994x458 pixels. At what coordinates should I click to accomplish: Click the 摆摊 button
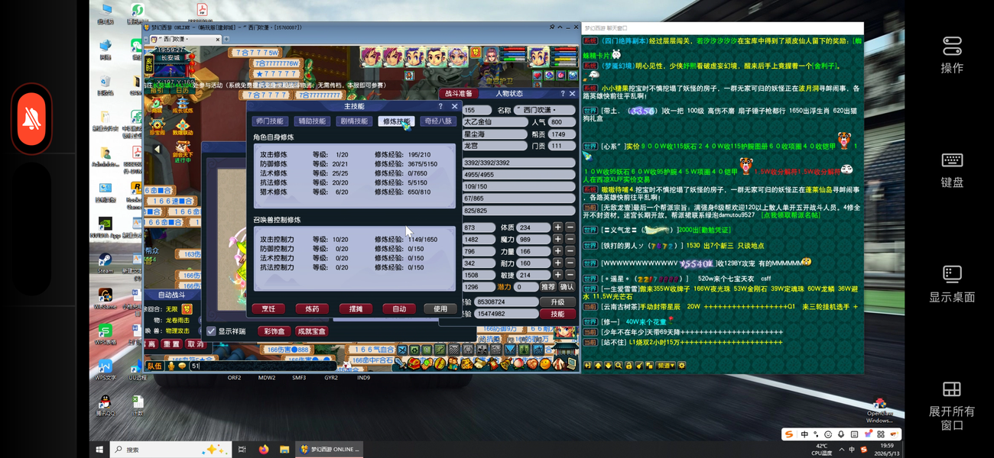pyautogui.click(x=356, y=309)
